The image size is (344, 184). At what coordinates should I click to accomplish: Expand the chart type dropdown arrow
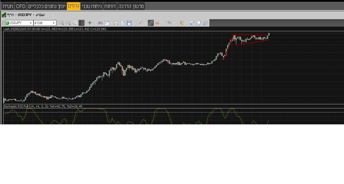(x=186, y=23)
